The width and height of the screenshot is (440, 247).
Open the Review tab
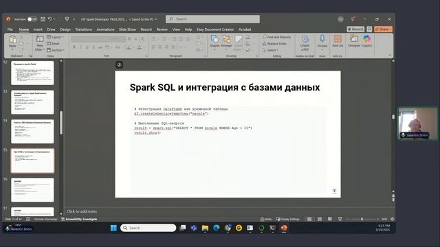point(162,30)
